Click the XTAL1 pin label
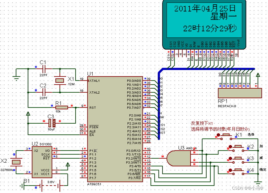Screen dimensions: 268x193 (x=94, y=81)
